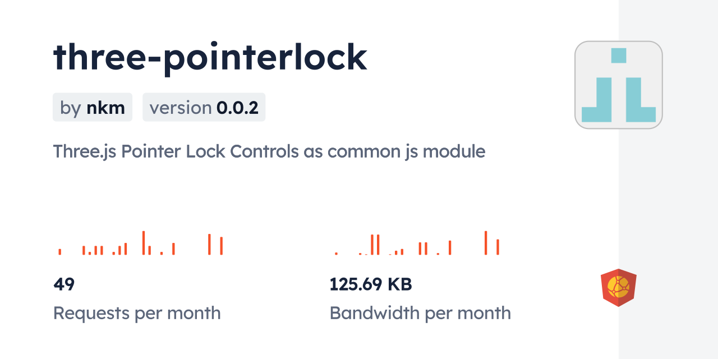Click the tallest bar in requests chart
This screenshot has height=359, width=718.
pyautogui.click(x=144, y=243)
